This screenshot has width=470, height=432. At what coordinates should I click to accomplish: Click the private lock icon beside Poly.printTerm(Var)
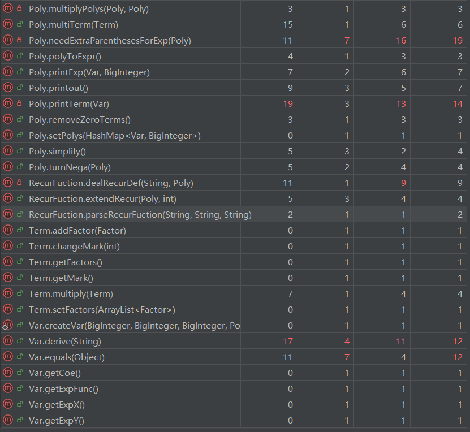click(x=19, y=103)
